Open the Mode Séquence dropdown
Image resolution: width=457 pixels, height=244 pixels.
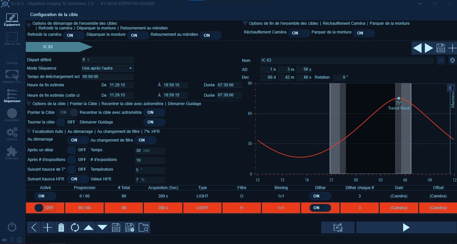click(x=107, y=68)
